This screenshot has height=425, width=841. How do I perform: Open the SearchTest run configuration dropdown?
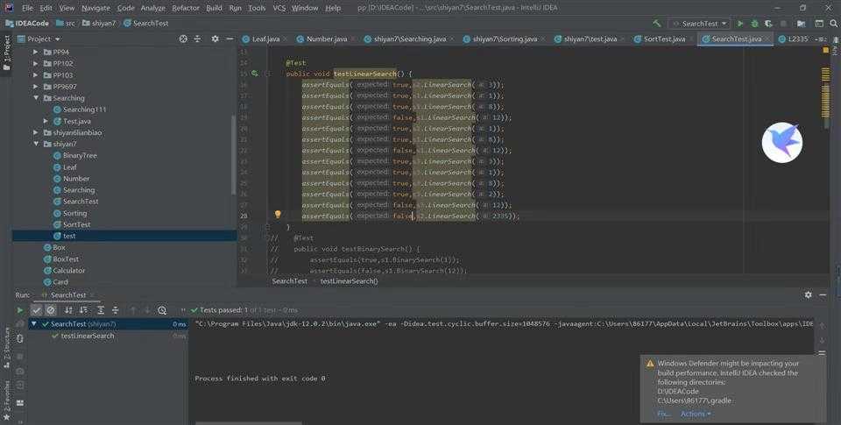(x=724, y=24)
